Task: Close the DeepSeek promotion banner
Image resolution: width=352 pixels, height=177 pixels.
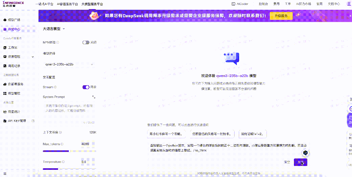Action: pos(351,16)
